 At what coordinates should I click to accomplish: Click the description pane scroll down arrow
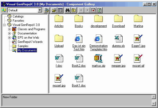[154, 104]
